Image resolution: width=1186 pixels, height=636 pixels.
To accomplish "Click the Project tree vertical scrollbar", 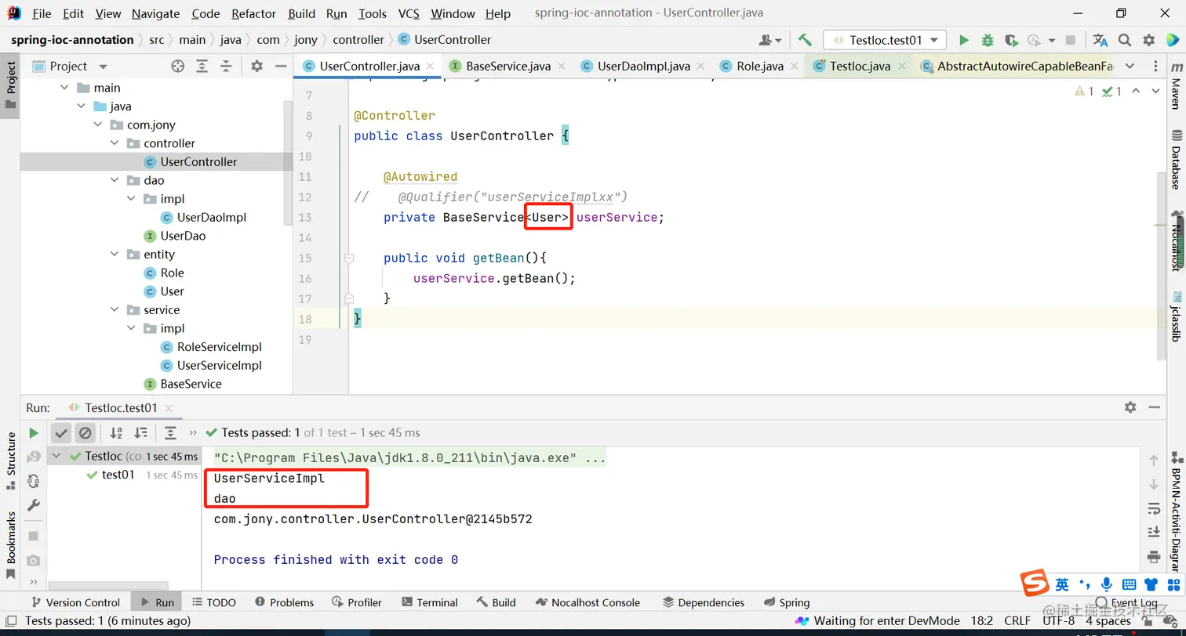I will tap(289, 164).
